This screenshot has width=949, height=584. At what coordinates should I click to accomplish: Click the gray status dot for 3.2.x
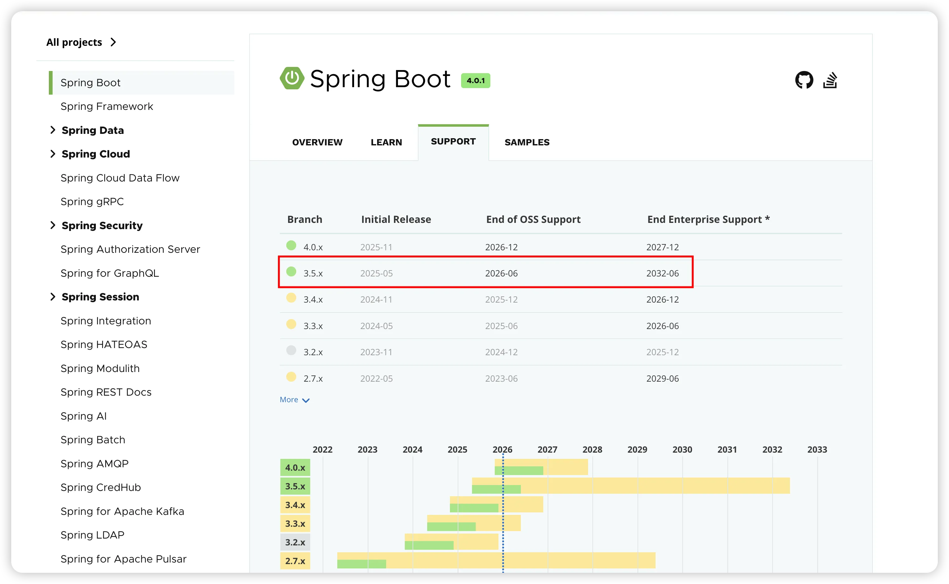[x=291, y=351]
